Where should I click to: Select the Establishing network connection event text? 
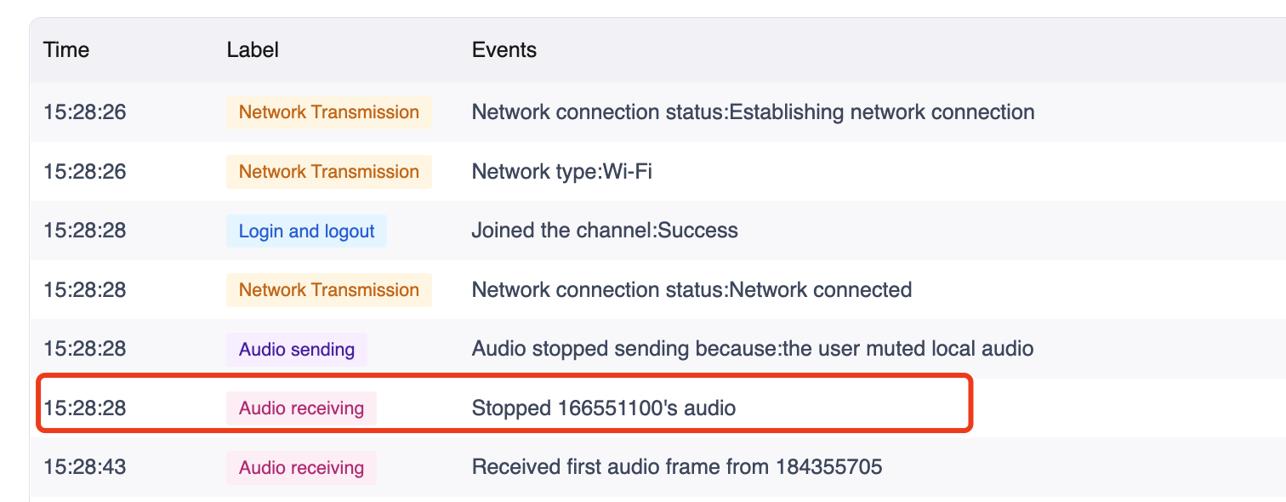coord(753,112)
